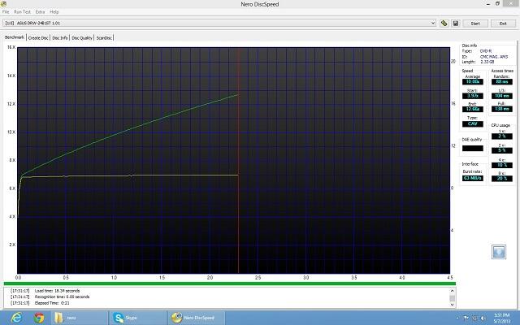The image size is (520, 325).
Task: Click the Burst rate 63 MB/s value
Action: point(473,178)
